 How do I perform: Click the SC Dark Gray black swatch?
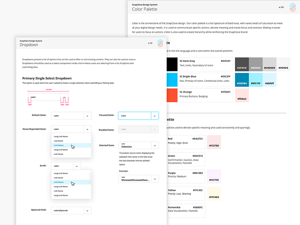pos(172,65)
